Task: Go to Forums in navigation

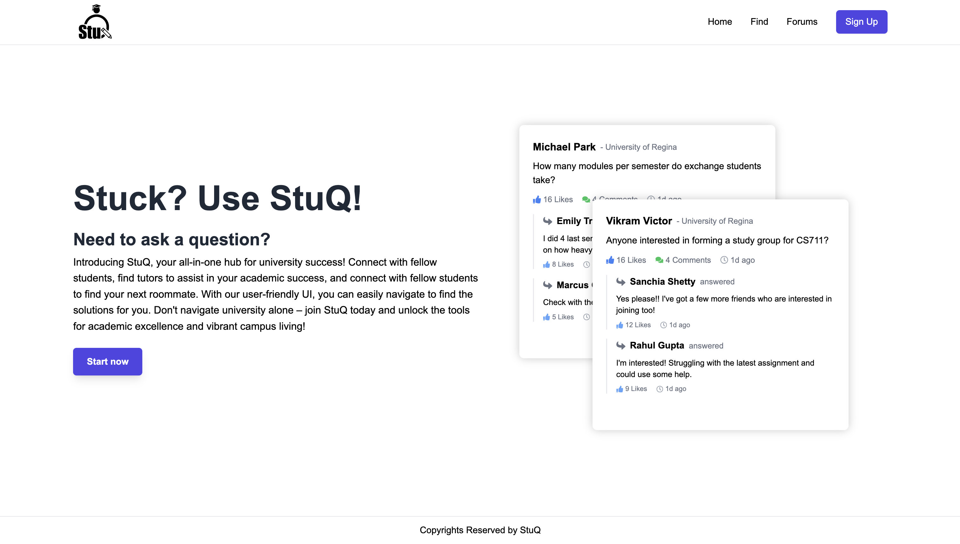Action: coord(802,22)
